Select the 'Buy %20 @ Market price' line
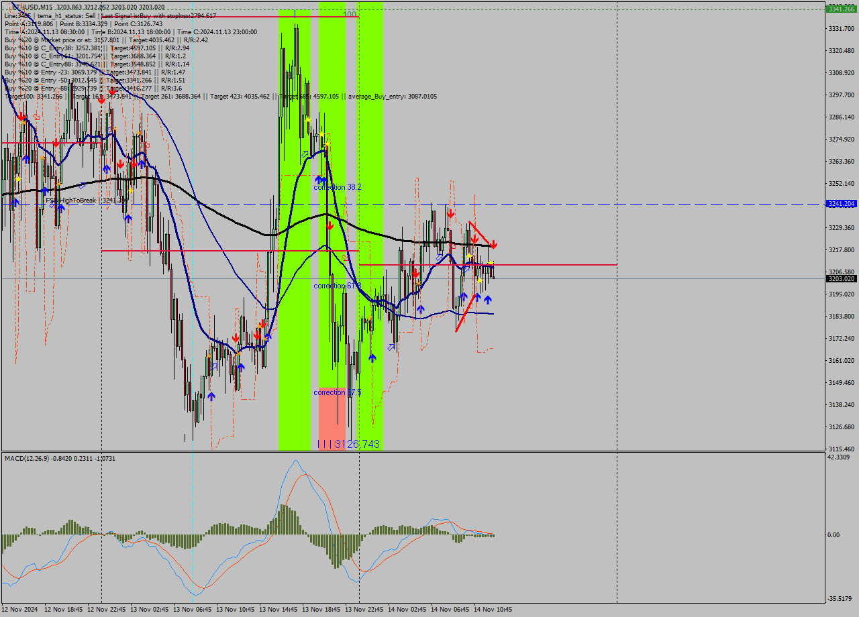859x617 pixels. [x=106, y=40]
